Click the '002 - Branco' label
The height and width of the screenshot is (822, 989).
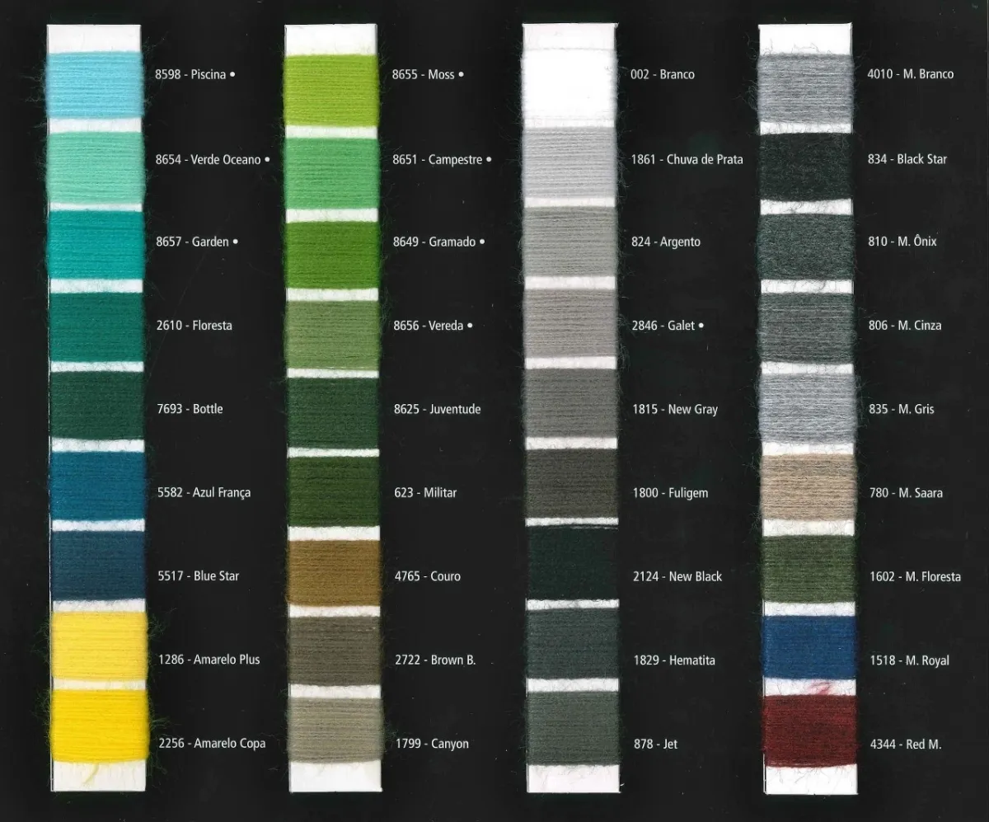[662, 74]
